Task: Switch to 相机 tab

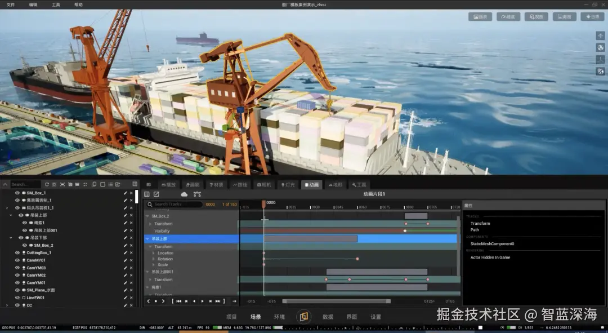Action: (264, 185)
